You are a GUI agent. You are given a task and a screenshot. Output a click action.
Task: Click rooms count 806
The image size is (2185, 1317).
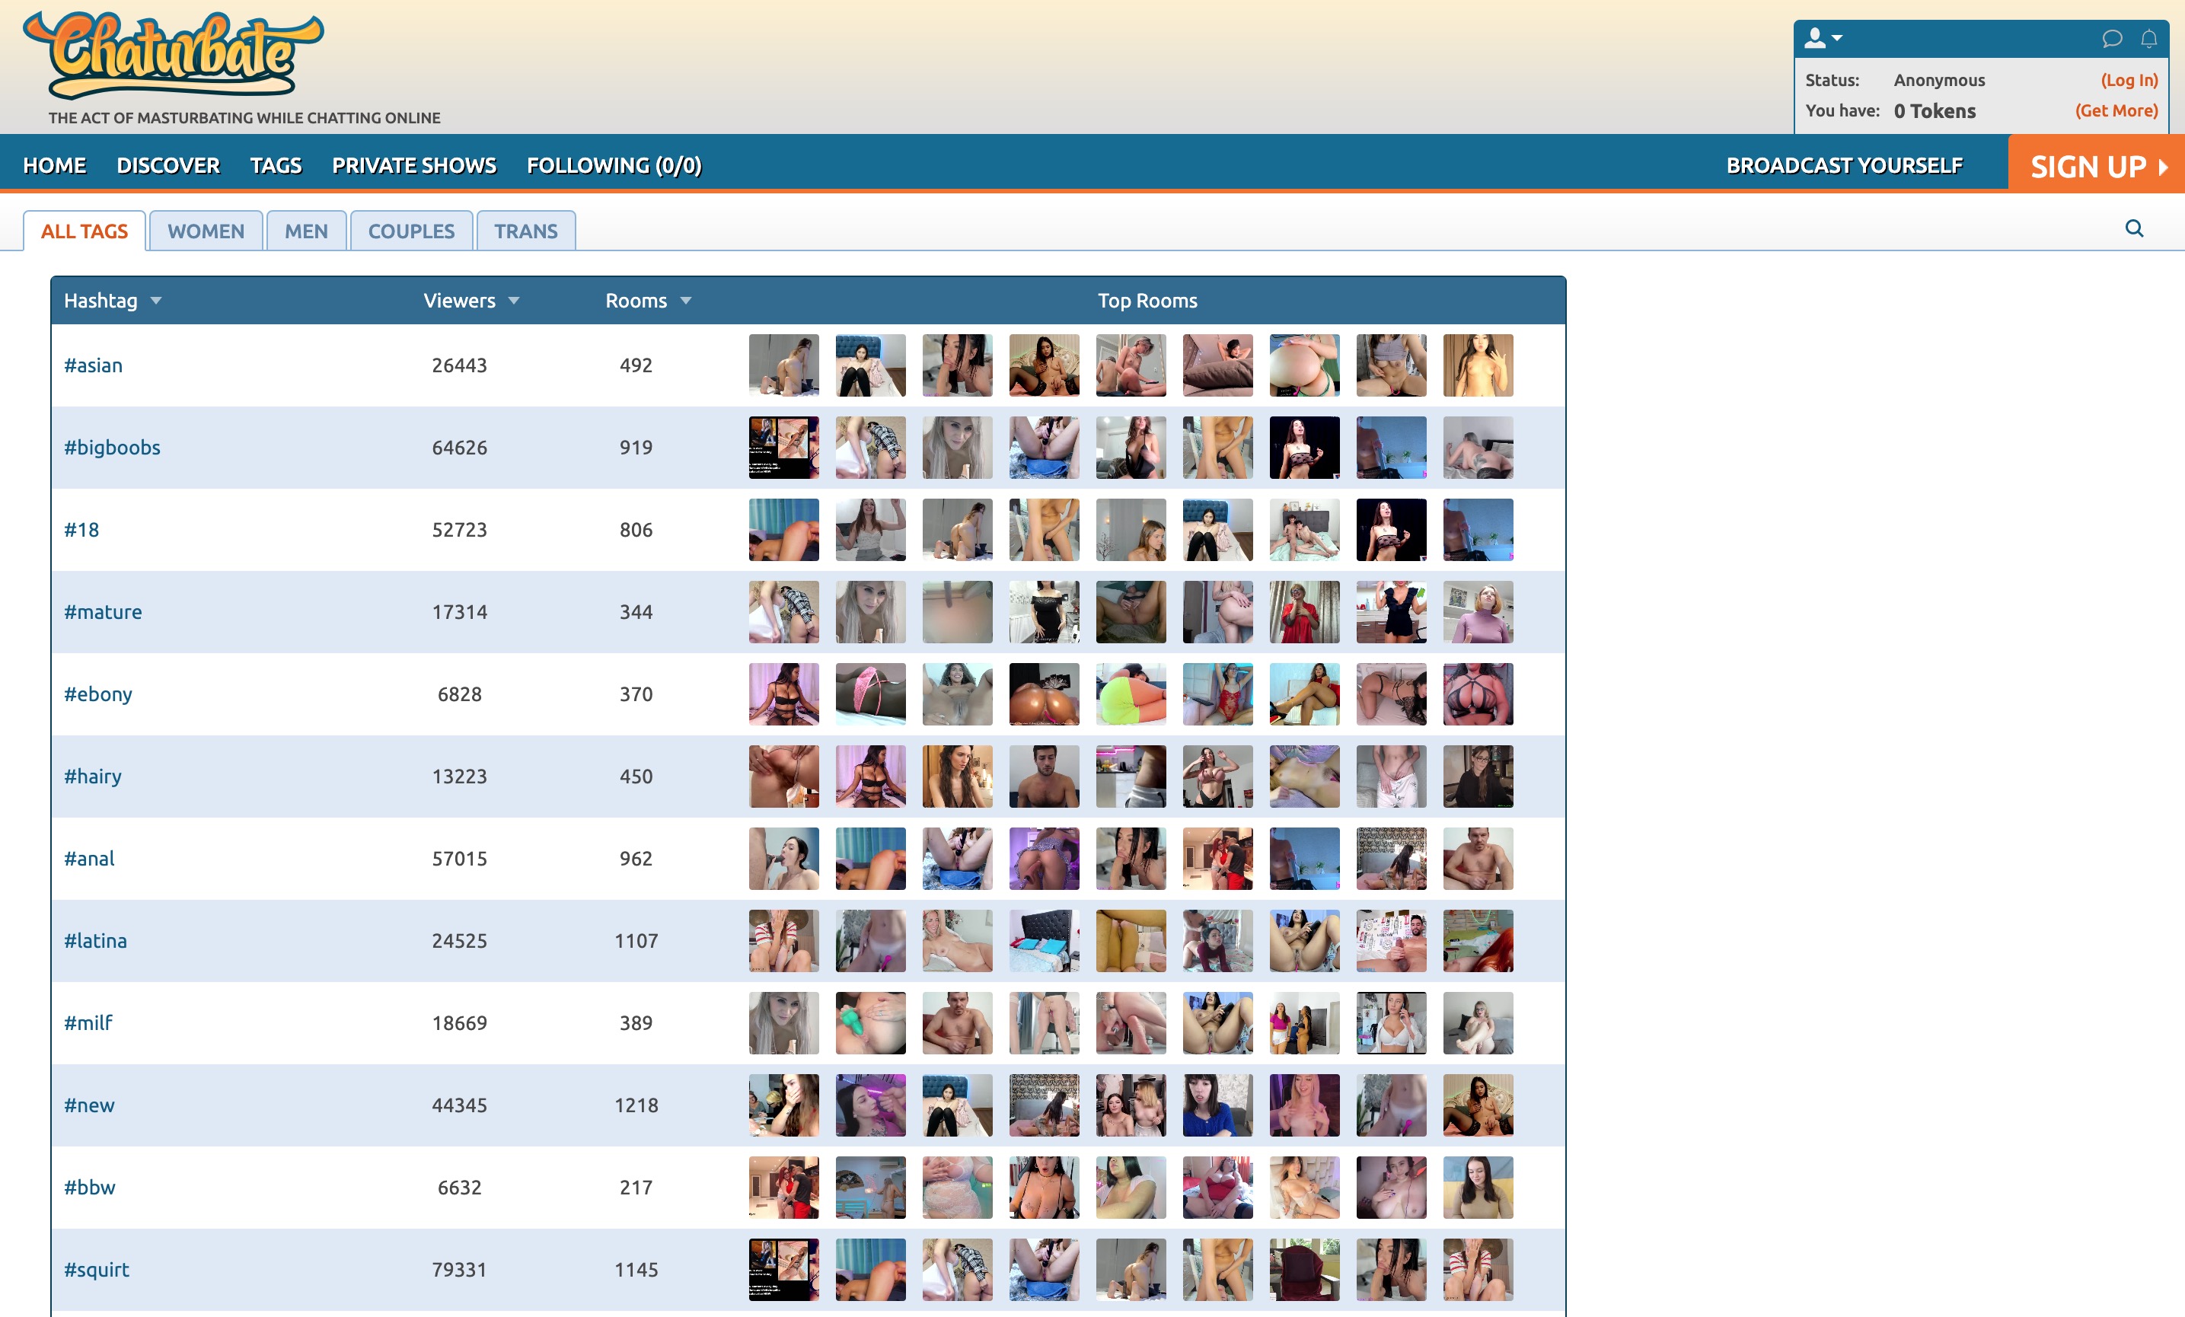click(636, 529)
